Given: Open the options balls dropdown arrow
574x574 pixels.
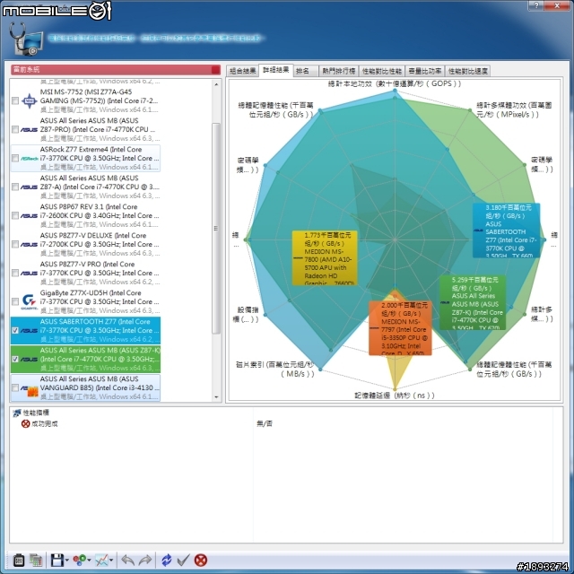Looking at the screenshot, I should coord(89,560).
